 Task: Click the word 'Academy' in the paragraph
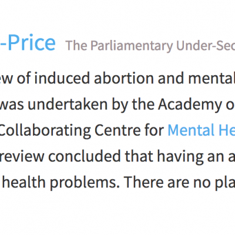[189, 105]
